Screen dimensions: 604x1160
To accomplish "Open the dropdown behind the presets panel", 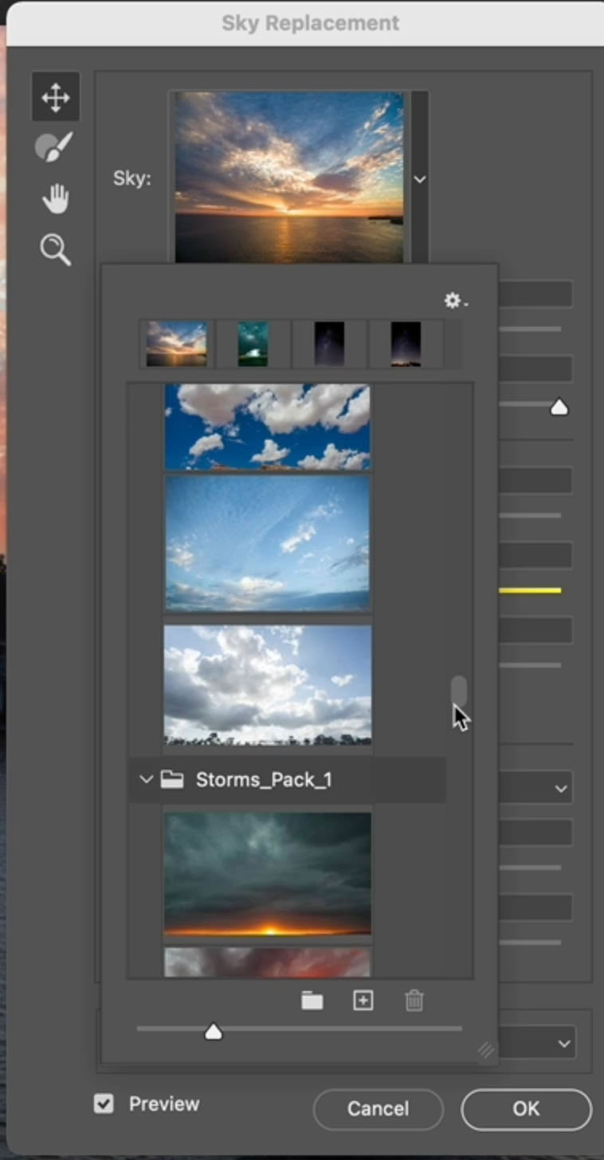I will click(535, 789).
